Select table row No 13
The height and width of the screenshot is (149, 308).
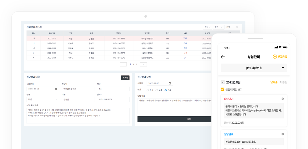[119, 38]
